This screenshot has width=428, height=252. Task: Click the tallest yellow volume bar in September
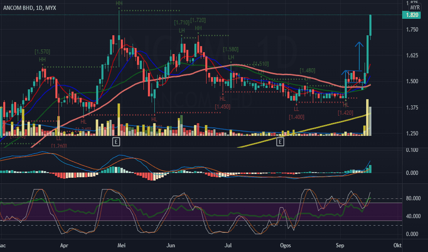[x=367, y=117]
